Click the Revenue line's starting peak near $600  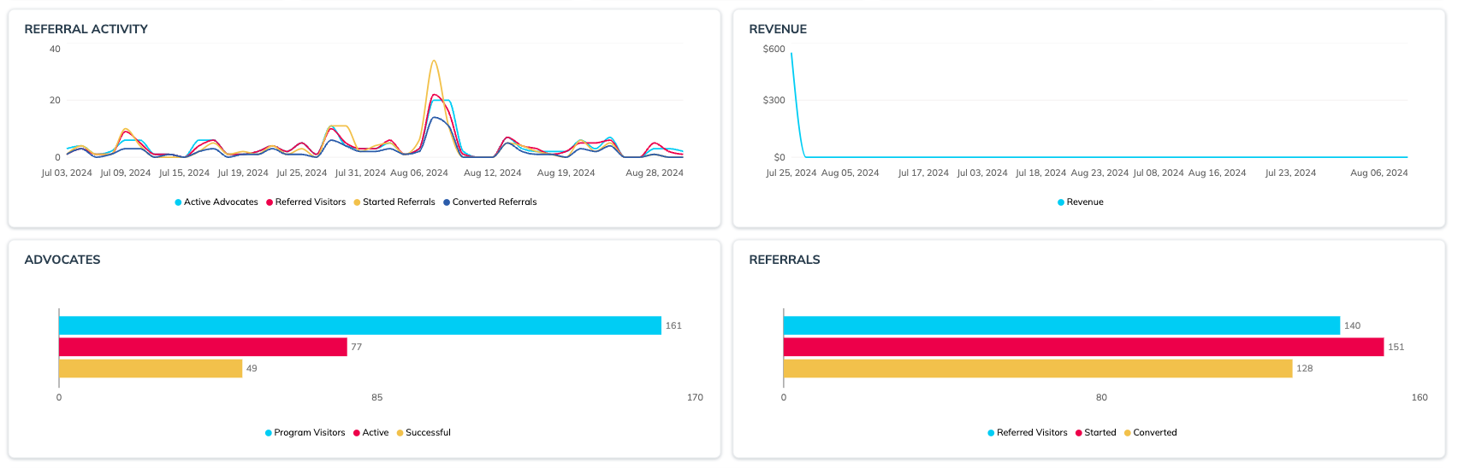pos(791,55)
